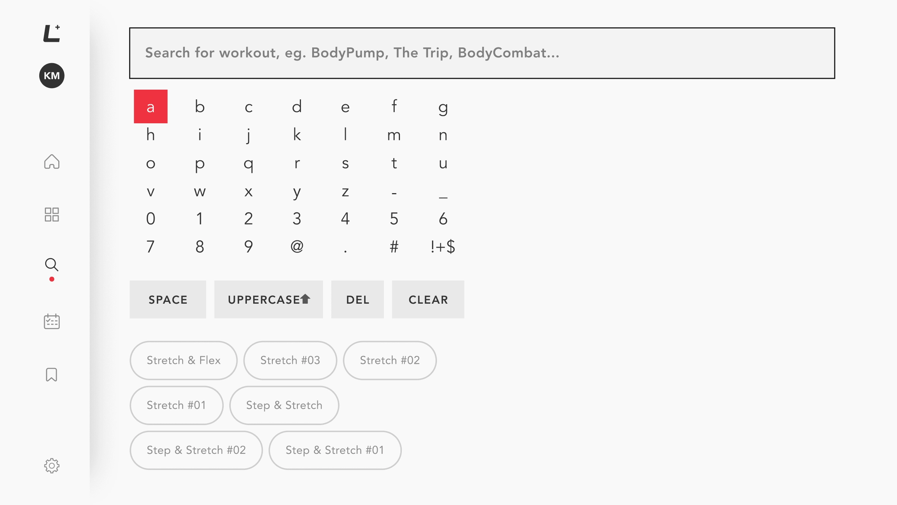Pick the Stretch #03 suggestion chip
Screen dimensions: 897x505
(290, 360)
